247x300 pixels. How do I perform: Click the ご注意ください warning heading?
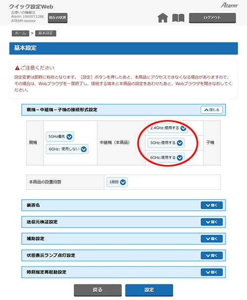click(35, 68)
